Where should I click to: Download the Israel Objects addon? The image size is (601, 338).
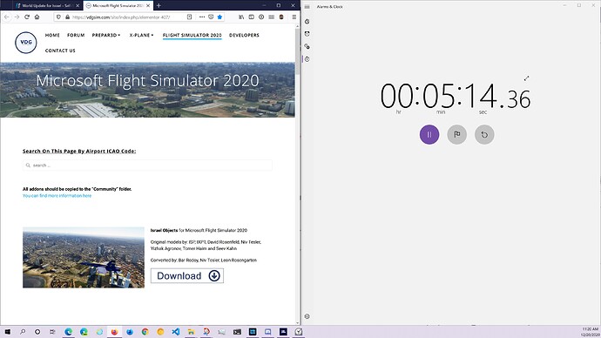pos(187,275)
